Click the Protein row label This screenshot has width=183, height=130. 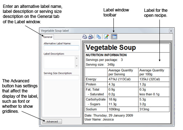[x=91, y=85]
